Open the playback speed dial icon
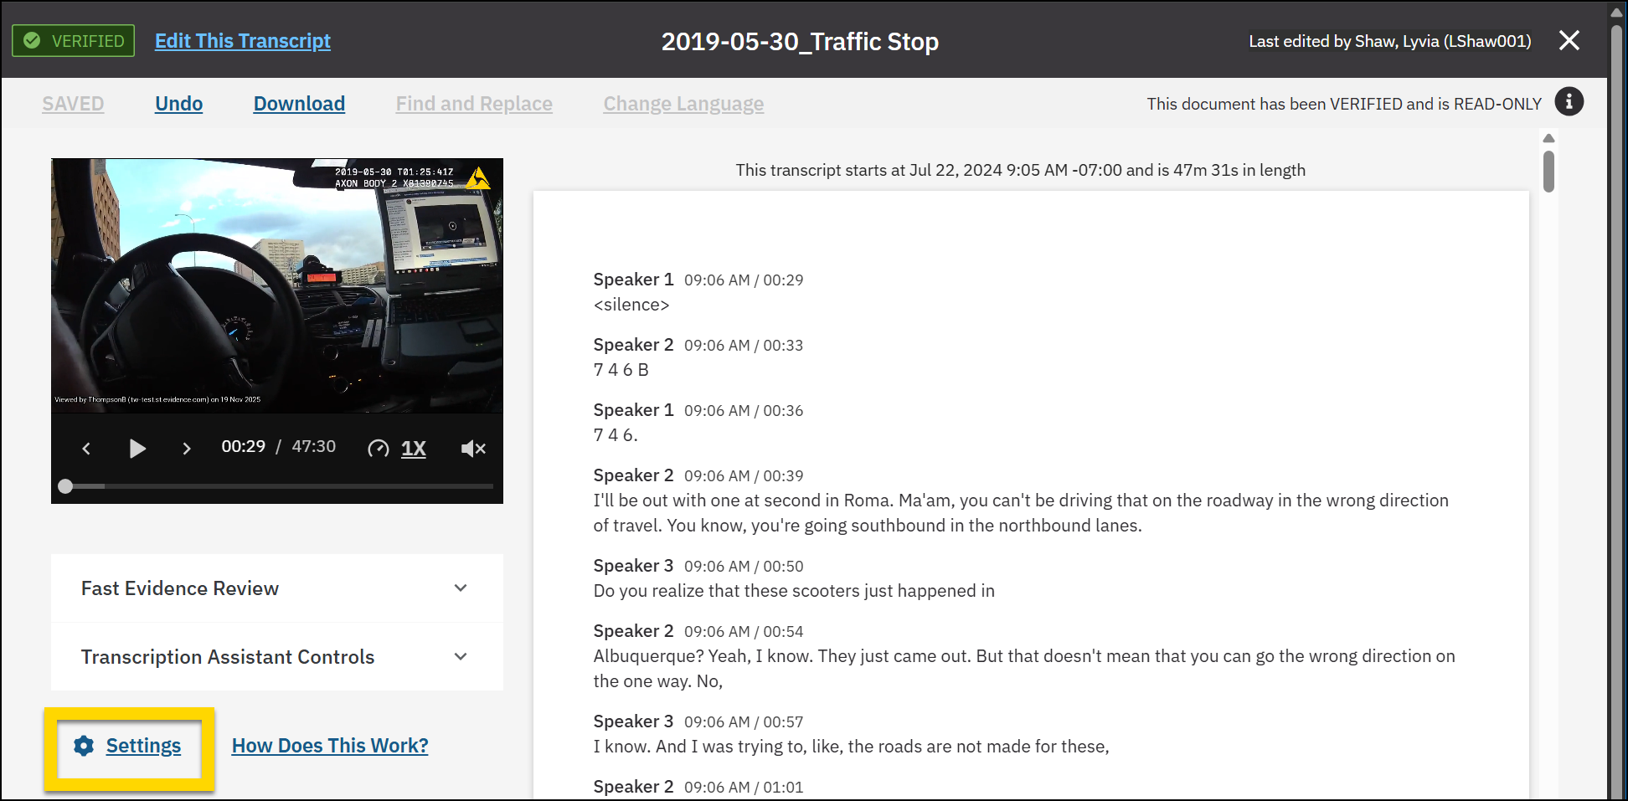The width and height of the screenshot is (1628, 801). click(x=379, y=448)
